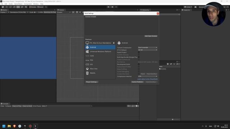The width and height of the screenshot is (230, 129).
Task: Toggle Maximize On Play
Action: 50,12
